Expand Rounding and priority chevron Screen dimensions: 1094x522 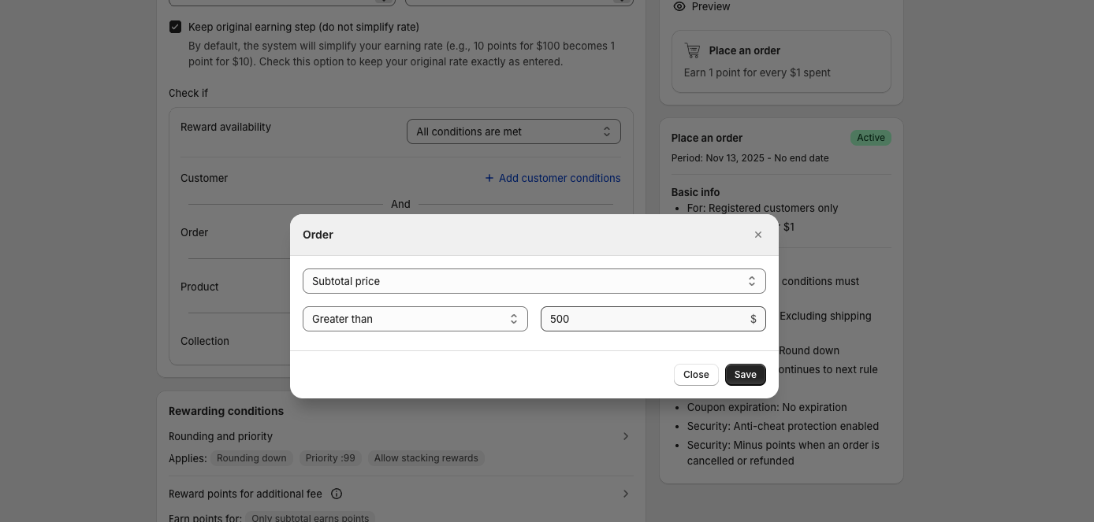point(626,436)
